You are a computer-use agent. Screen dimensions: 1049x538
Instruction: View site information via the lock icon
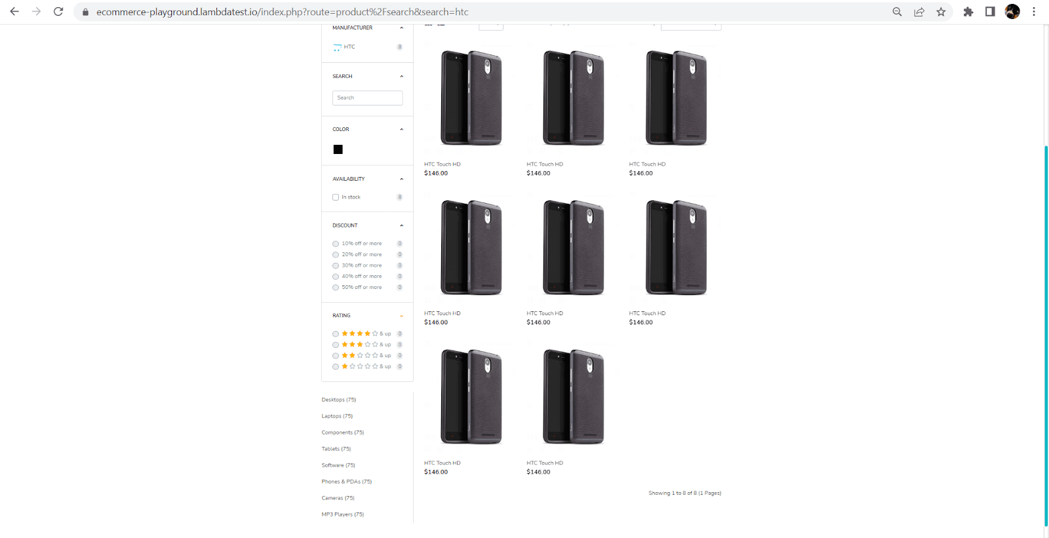tap(85, 12)
